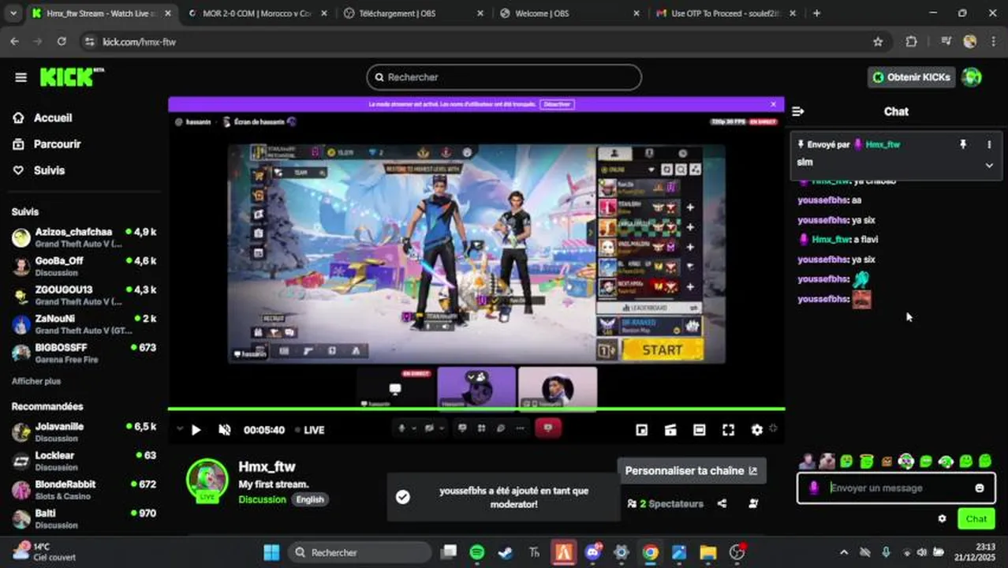Open the Discussion category link
The height and width of the screenshot is (568, 1008).
pos(263,499)
